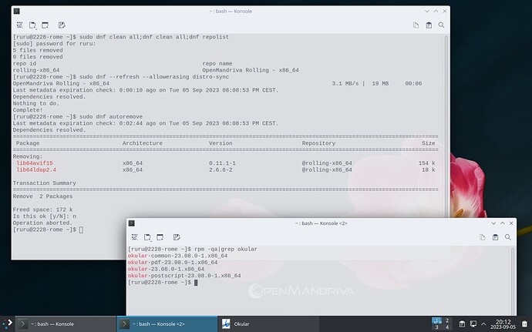Click the Paste clipboard icon in Konsole <2> toolbar
The image size is (532, 332).
point(495,237)
